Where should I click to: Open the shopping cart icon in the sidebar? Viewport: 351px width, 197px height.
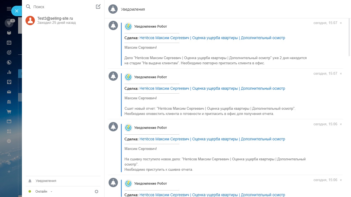9,112
